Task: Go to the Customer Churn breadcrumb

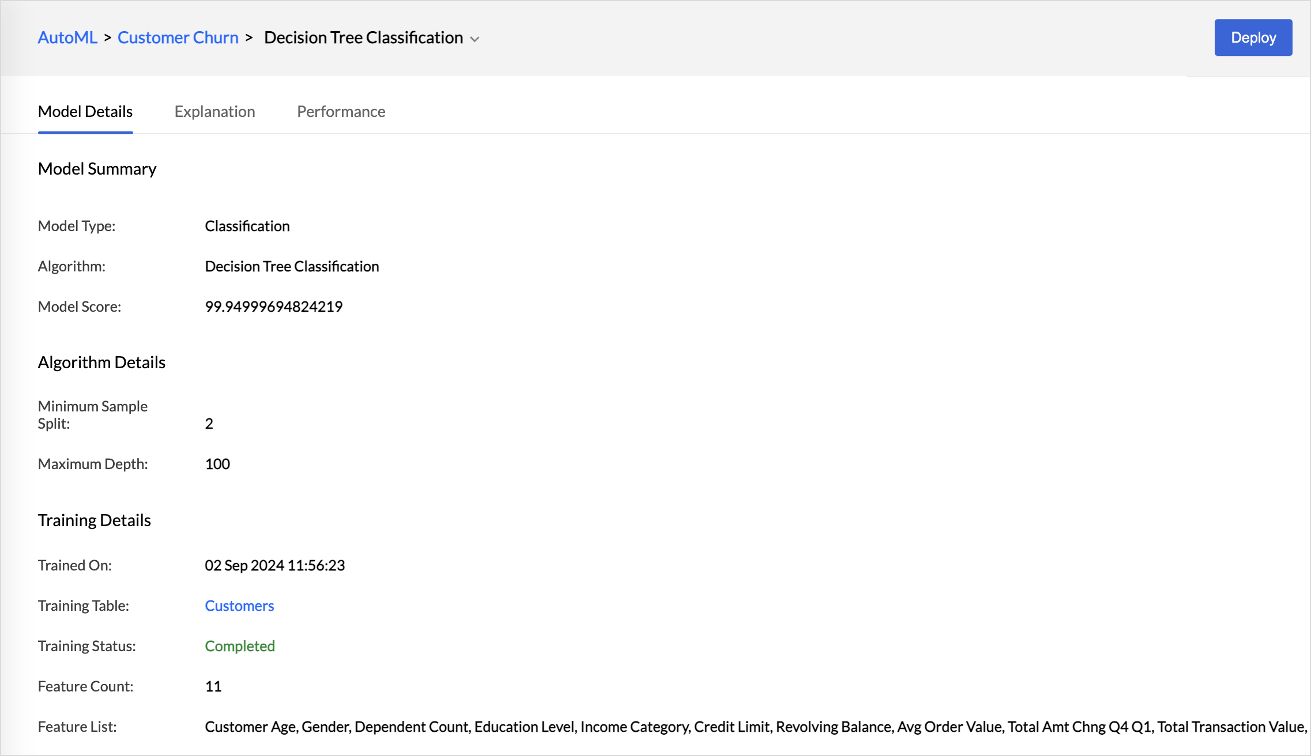Action: 178,37
